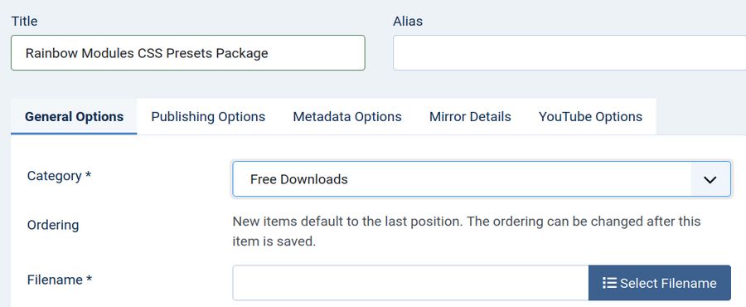Click the Select Filename button

coord(660,283)
